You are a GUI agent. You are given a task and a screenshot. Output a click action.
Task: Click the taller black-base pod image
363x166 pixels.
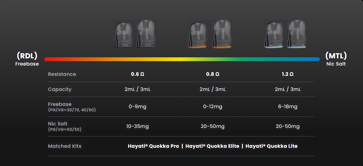point(146,34)
